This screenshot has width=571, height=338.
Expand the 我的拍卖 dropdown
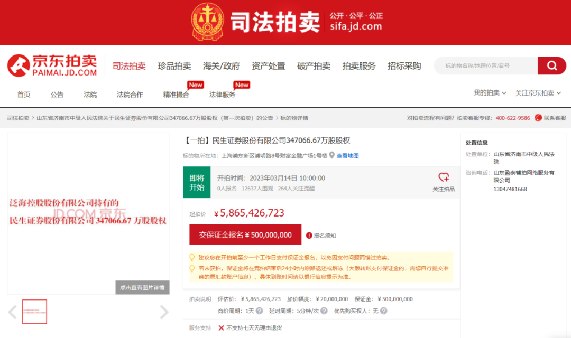click(x=490, y=93)
